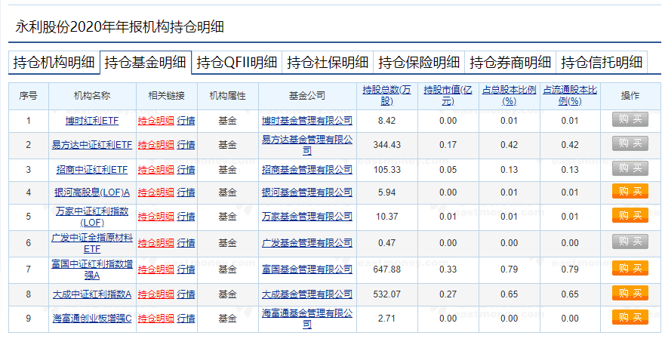Open the 持仓QFII明细 tab
Image resolution: width=662 pixels, height=348 pixels.
click(x=236, y=63)
